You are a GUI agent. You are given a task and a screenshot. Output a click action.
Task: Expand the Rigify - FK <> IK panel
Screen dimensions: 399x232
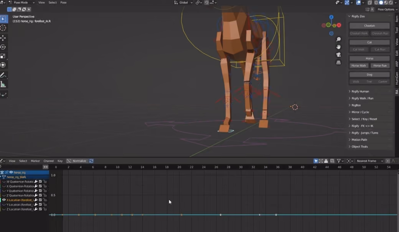pyautogui.click(x=362, y=126)
